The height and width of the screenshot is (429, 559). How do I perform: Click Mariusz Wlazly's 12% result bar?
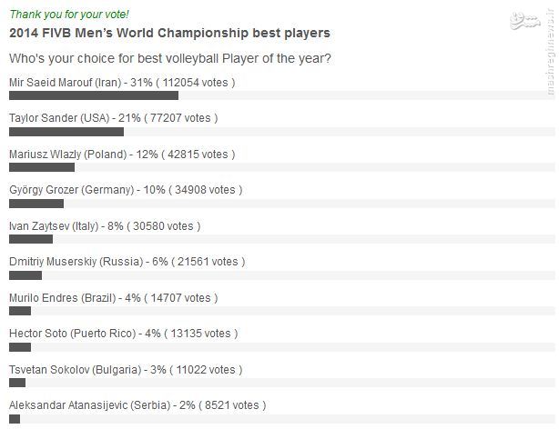pos(41,167)
